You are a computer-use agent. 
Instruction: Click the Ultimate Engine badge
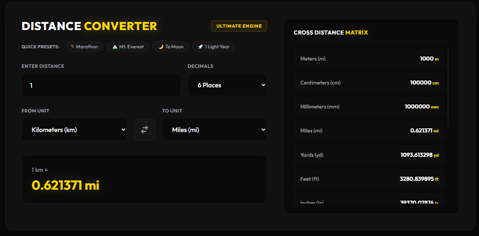point(239,26)
